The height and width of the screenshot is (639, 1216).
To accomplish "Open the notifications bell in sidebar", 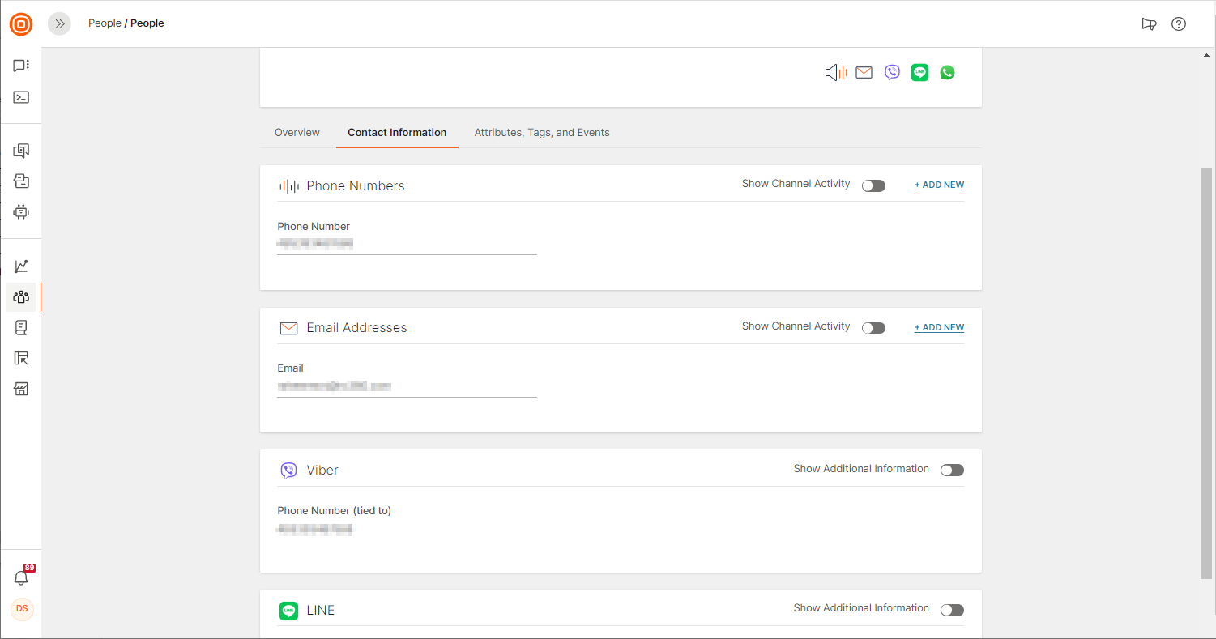I will 21,578.
